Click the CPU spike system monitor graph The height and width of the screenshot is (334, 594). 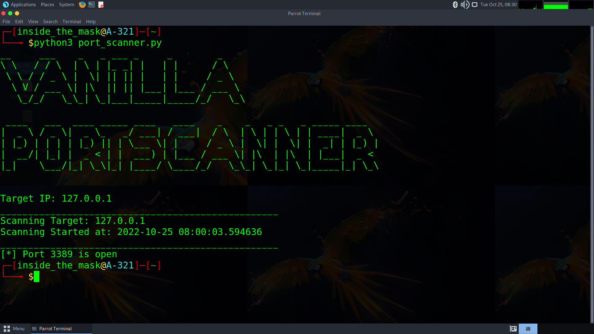(531, 5)
